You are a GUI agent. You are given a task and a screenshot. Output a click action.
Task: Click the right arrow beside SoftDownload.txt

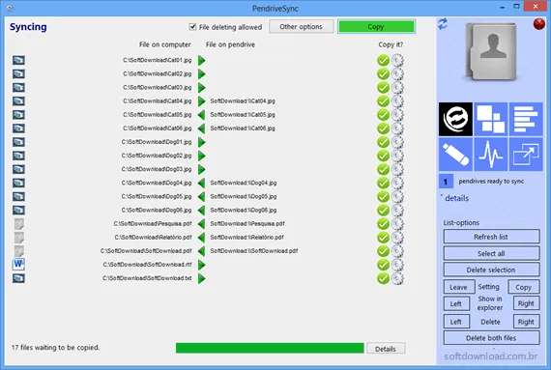pyautogui.click(x=201, y=278)
